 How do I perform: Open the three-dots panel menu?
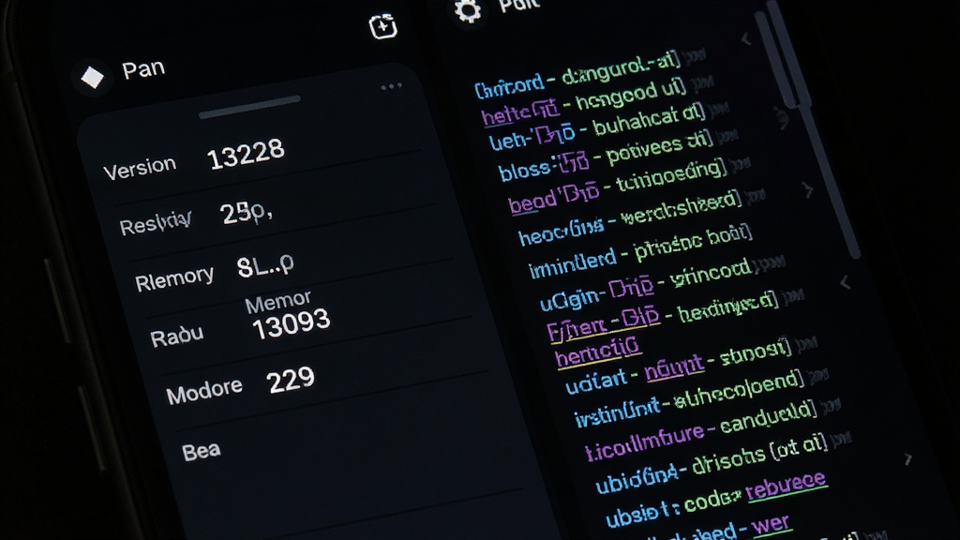(x=391, y=86)
